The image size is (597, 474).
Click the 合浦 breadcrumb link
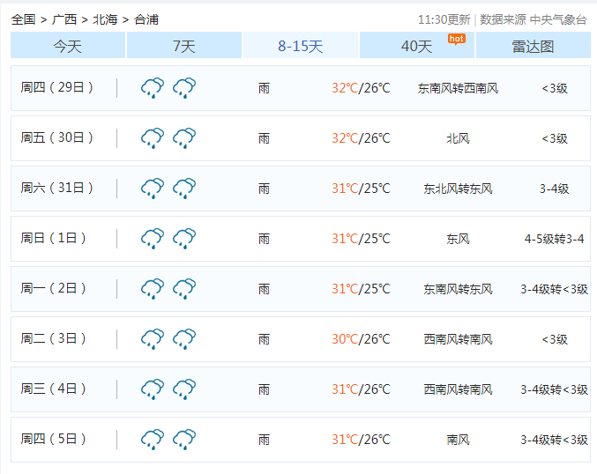[146, 19]
